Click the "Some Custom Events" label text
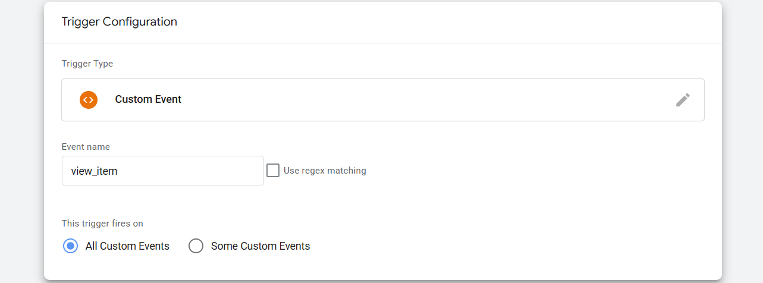 tap(260, 246)
